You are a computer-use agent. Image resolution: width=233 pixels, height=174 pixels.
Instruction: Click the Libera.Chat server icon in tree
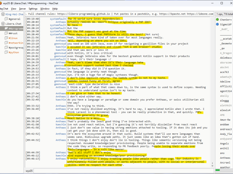pos(3,24)
